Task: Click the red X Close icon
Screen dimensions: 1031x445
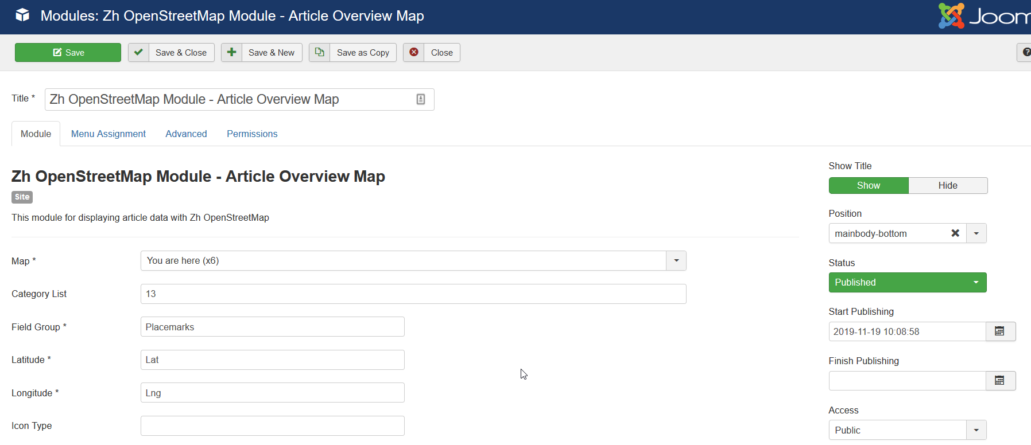Action: (x=414, y=52)
